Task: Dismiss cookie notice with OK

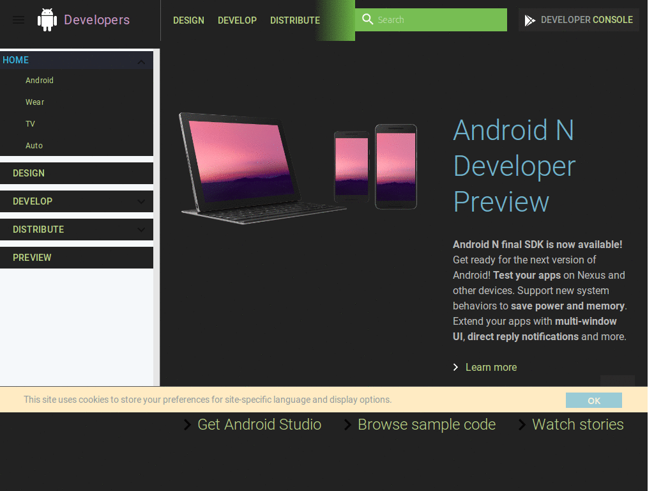Action: click(x=593, y=400)
